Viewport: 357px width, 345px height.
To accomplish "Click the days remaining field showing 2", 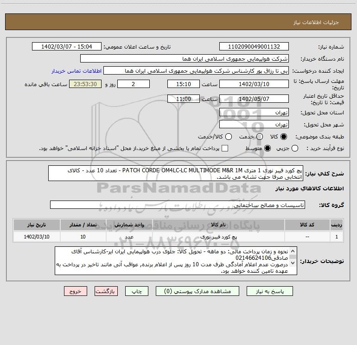I will (134, 84).
